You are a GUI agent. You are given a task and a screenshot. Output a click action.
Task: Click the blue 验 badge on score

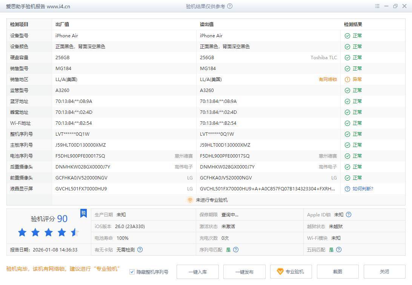click(x=83, y=213)
